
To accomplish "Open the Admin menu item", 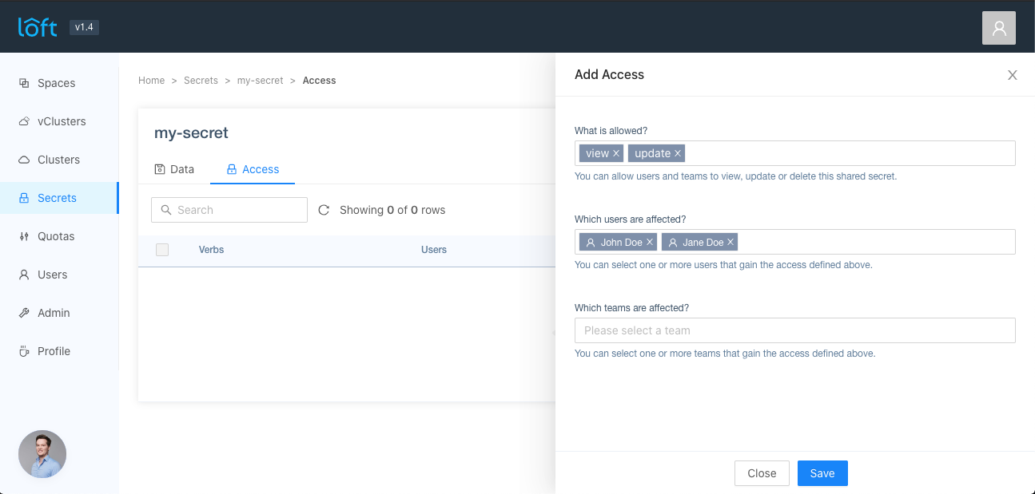I will tap(59, 313).
